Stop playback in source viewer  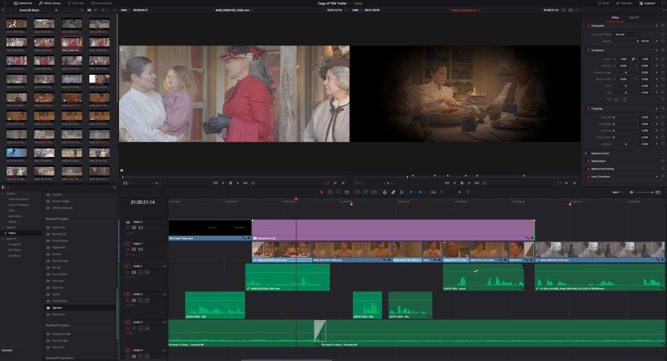point(230,183)
